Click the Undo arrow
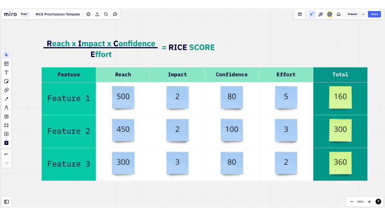 pyautogui.click(x=7, y=154)
